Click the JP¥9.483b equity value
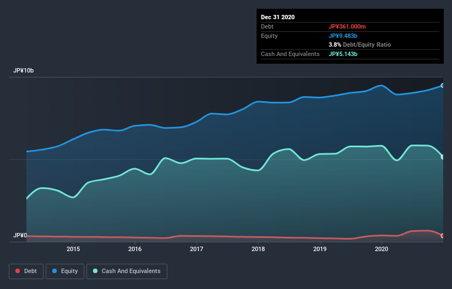Image resolution: width=452 pixels, height=289 pixels. click(343, 36)
